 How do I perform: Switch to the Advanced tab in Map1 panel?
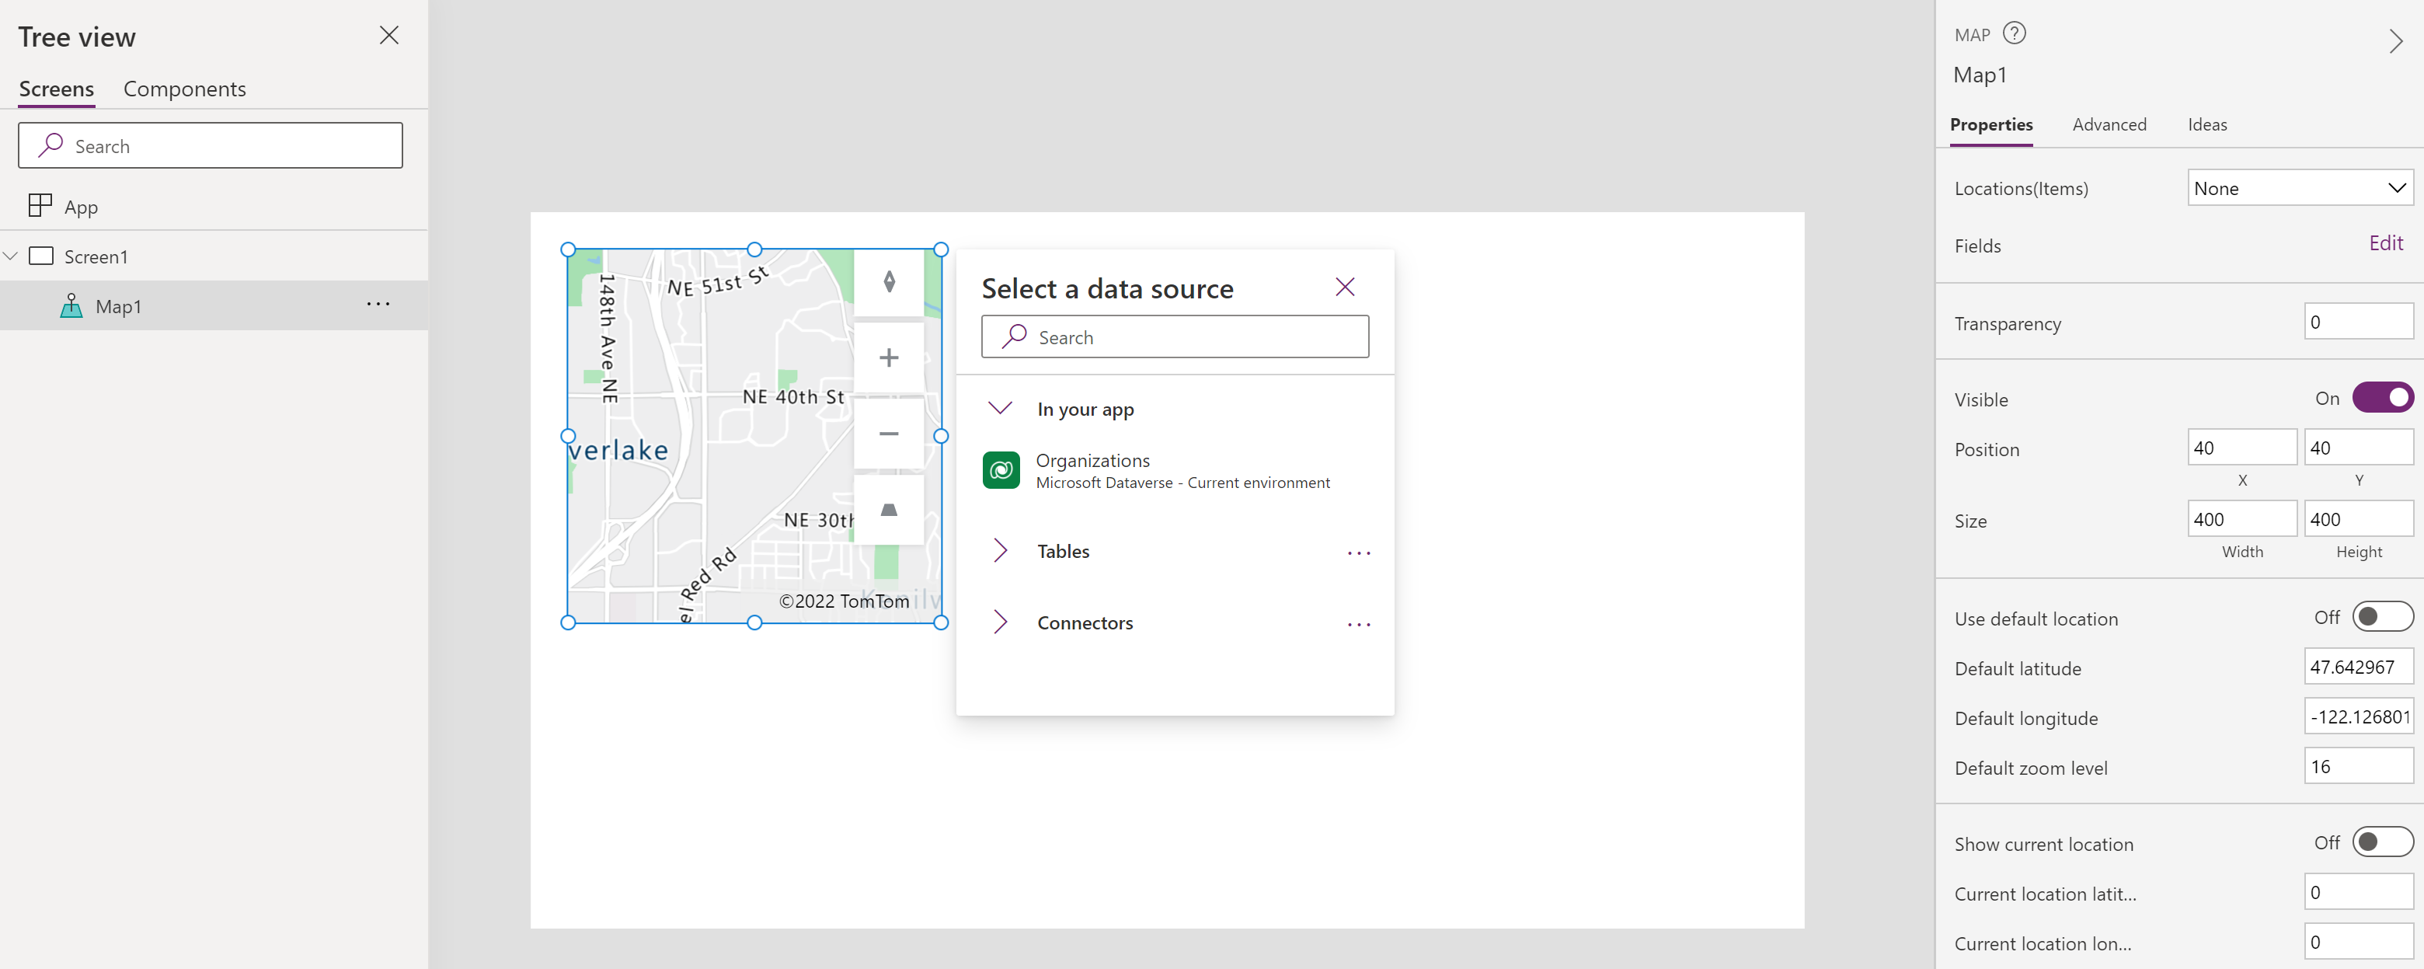tap(2107, 124)
